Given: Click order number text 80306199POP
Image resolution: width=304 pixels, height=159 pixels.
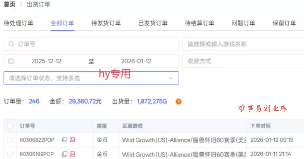Looking at the screenshot, I should pos(36,154).
